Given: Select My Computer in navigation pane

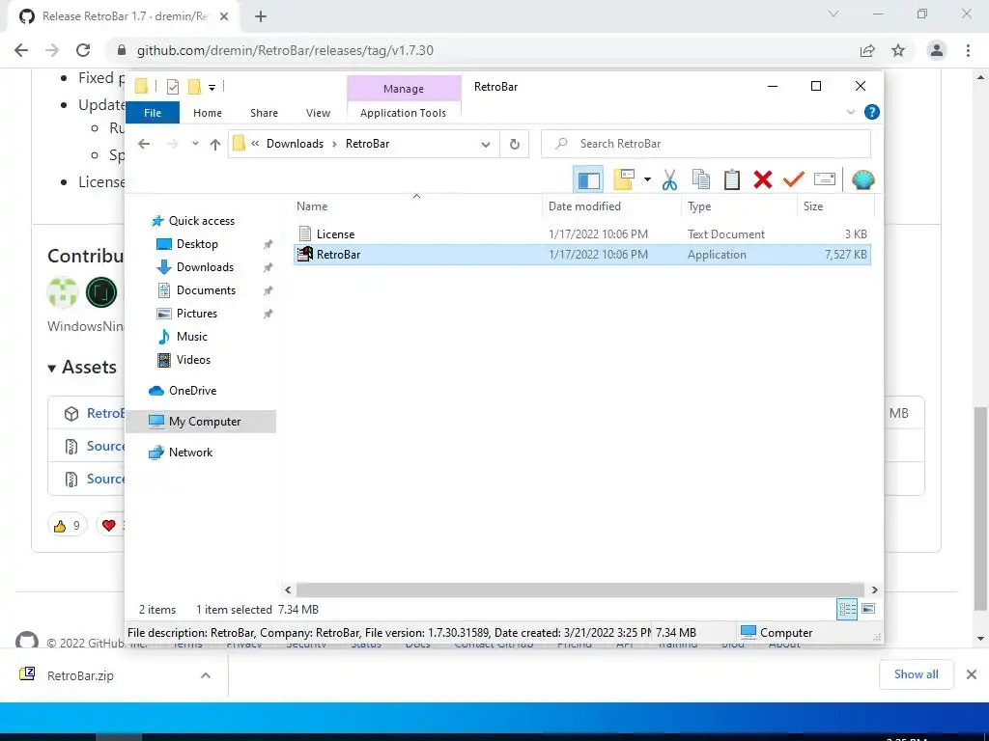Looking at the screenshot, I should 201,422.
